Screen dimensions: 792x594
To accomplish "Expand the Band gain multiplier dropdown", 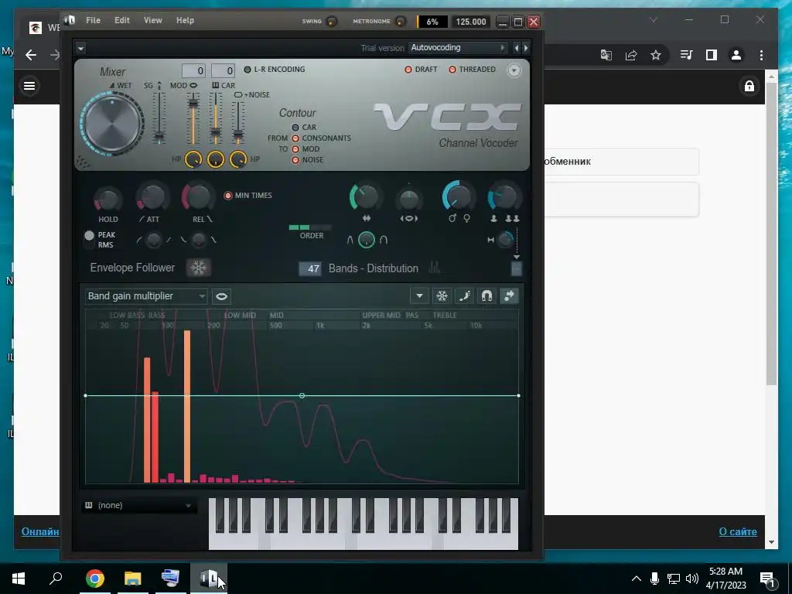I will coord(146,296).
